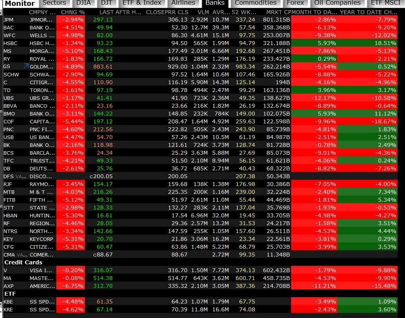Select the Banks tab

215,3
